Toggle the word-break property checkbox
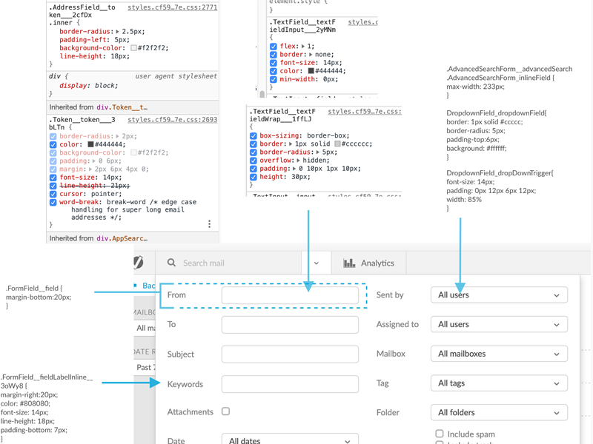 [53, 202]
